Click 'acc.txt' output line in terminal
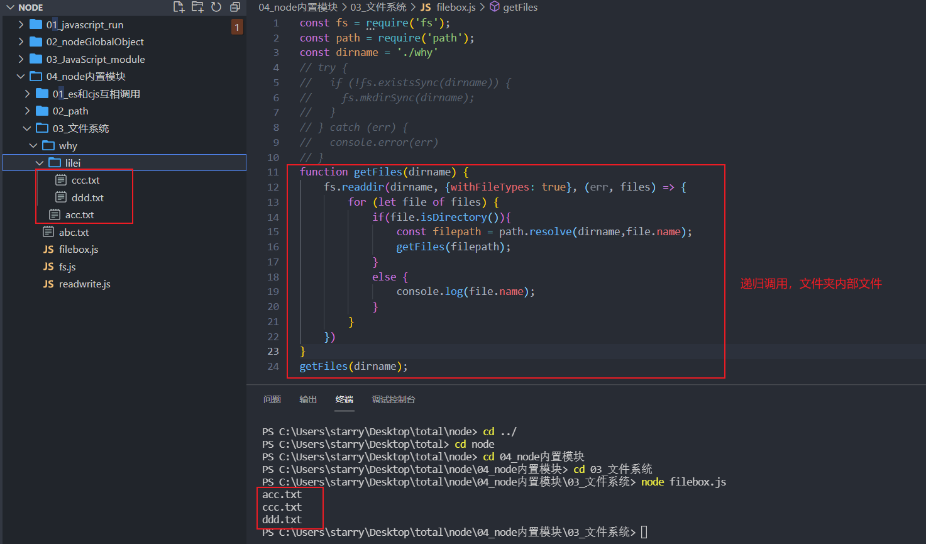This screenshot has width=926, height=544. click(x=282, y=495)
